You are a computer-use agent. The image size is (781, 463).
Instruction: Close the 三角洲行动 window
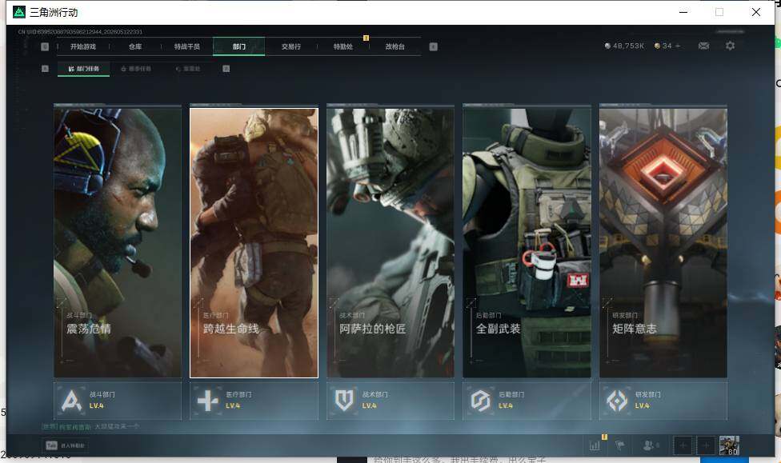755,12
